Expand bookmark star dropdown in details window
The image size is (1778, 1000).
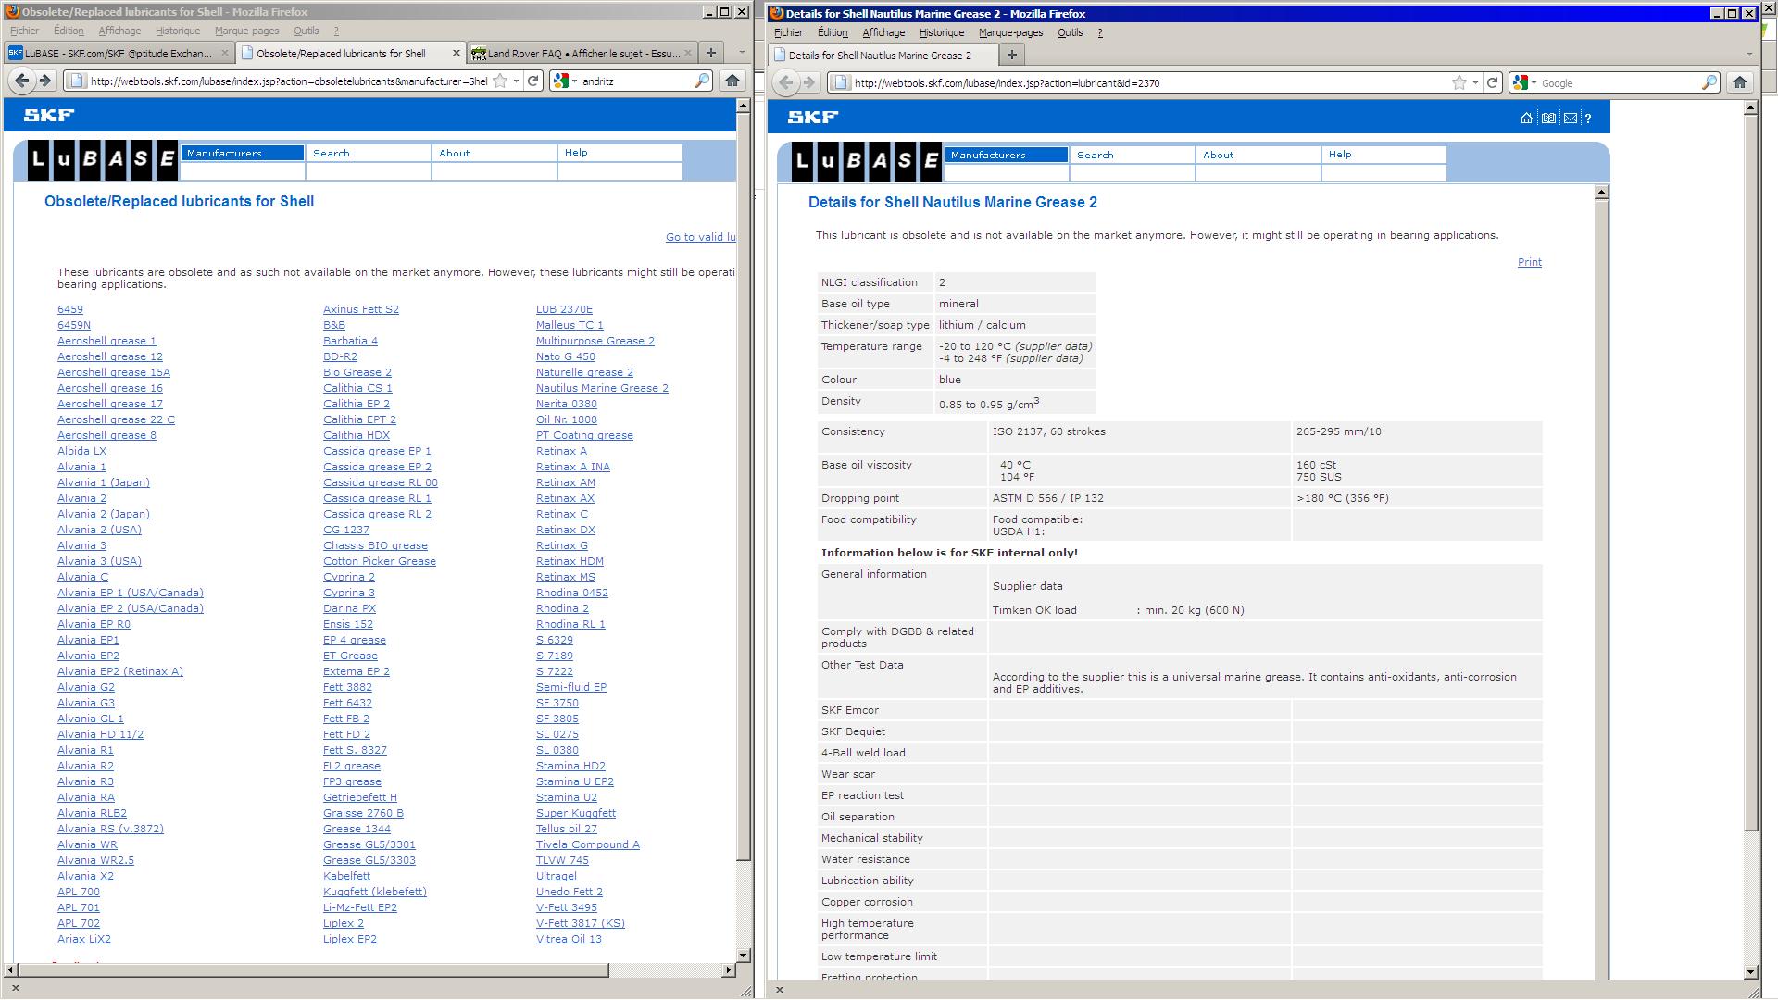[x=1475, y=83]
